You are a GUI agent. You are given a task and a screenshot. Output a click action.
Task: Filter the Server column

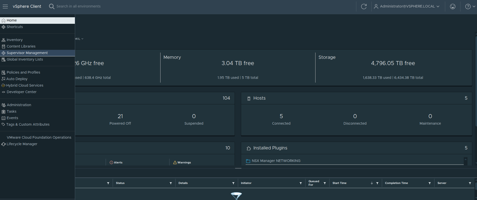click(470, 183)
